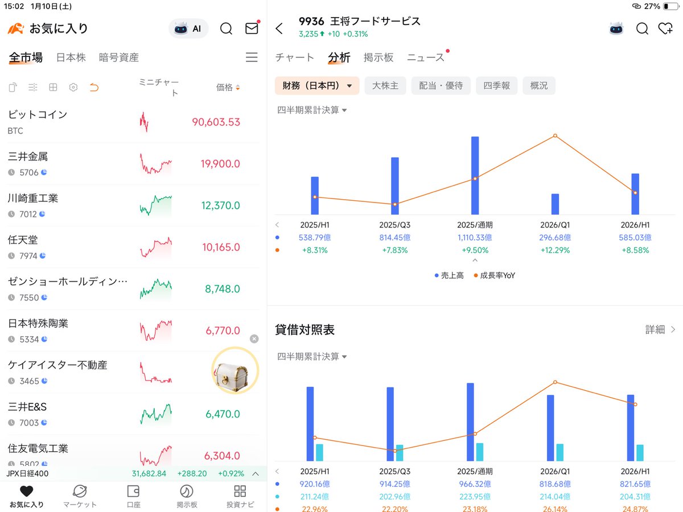Tap the 1,110.33億 revenue value
The width and height of the screenshot is (683, 512).
click(x=475, y=238)
